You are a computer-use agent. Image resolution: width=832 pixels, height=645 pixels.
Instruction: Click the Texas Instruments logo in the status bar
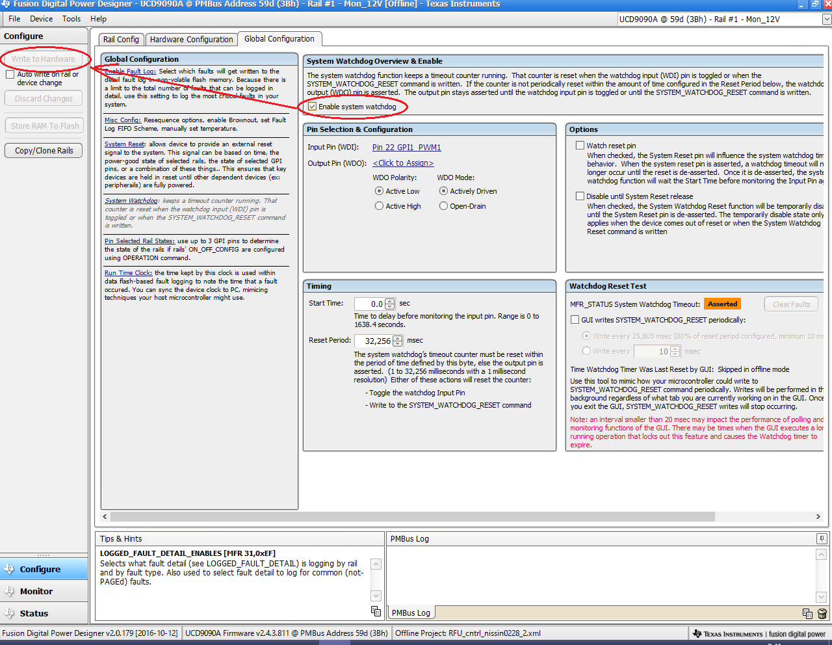click(x=728, y=633)
